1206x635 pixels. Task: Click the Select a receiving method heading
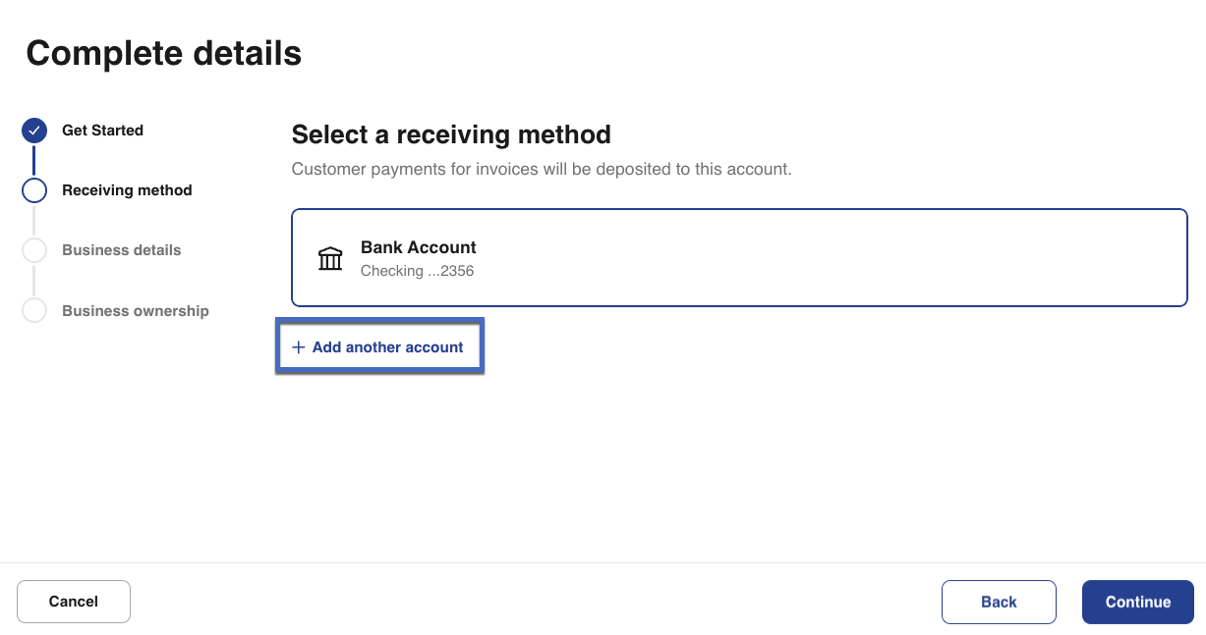point(451,134)
